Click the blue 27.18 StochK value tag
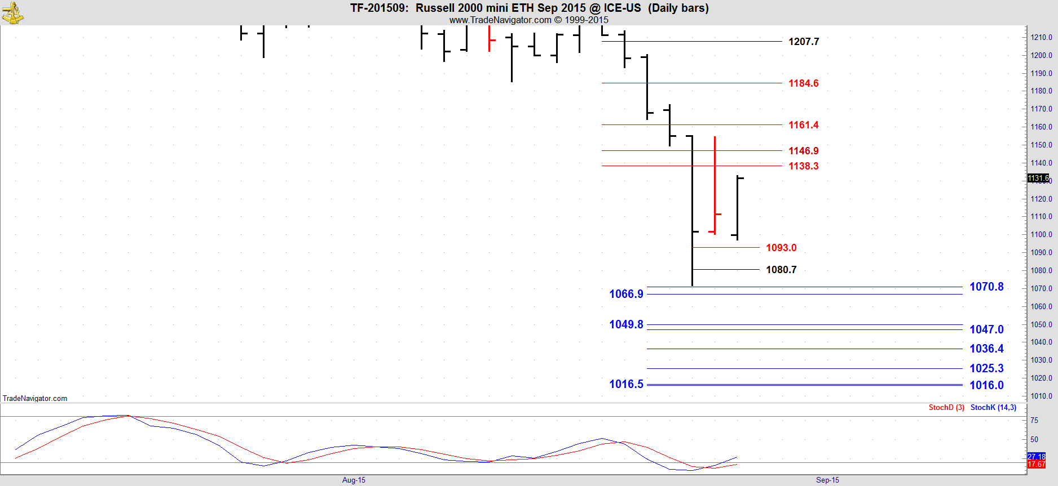The width and height of the screenshot is (1058, 486). coord(1036,457)
